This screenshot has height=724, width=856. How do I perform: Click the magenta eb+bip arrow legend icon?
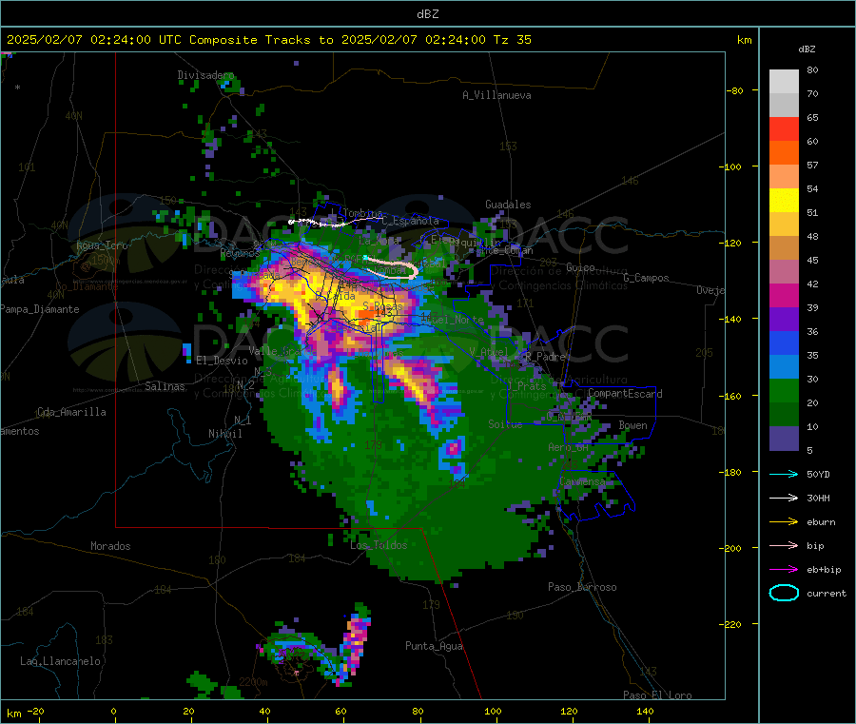(784, 570)
